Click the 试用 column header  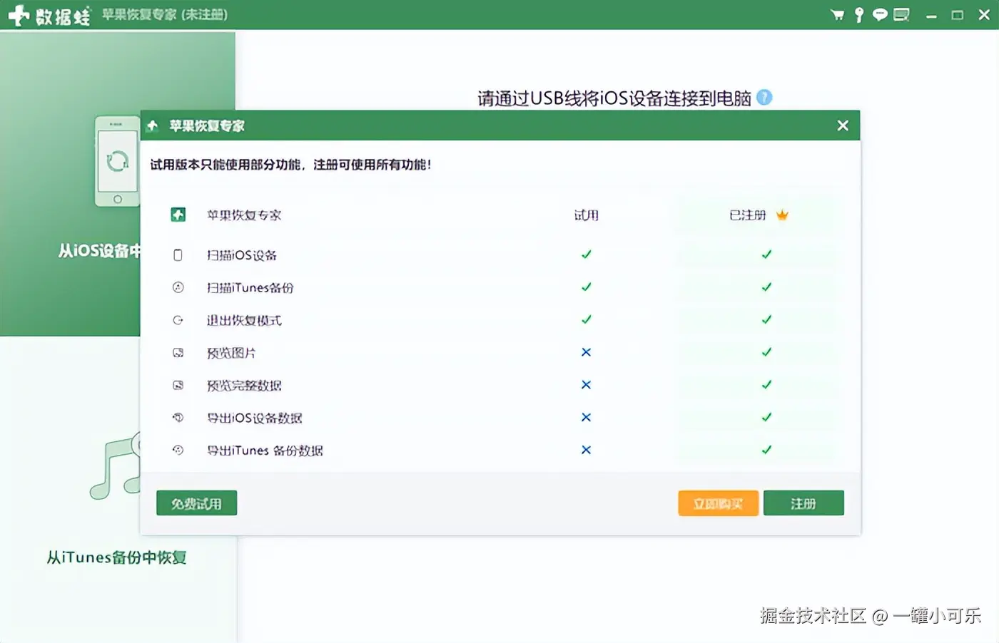pos(587,215)
